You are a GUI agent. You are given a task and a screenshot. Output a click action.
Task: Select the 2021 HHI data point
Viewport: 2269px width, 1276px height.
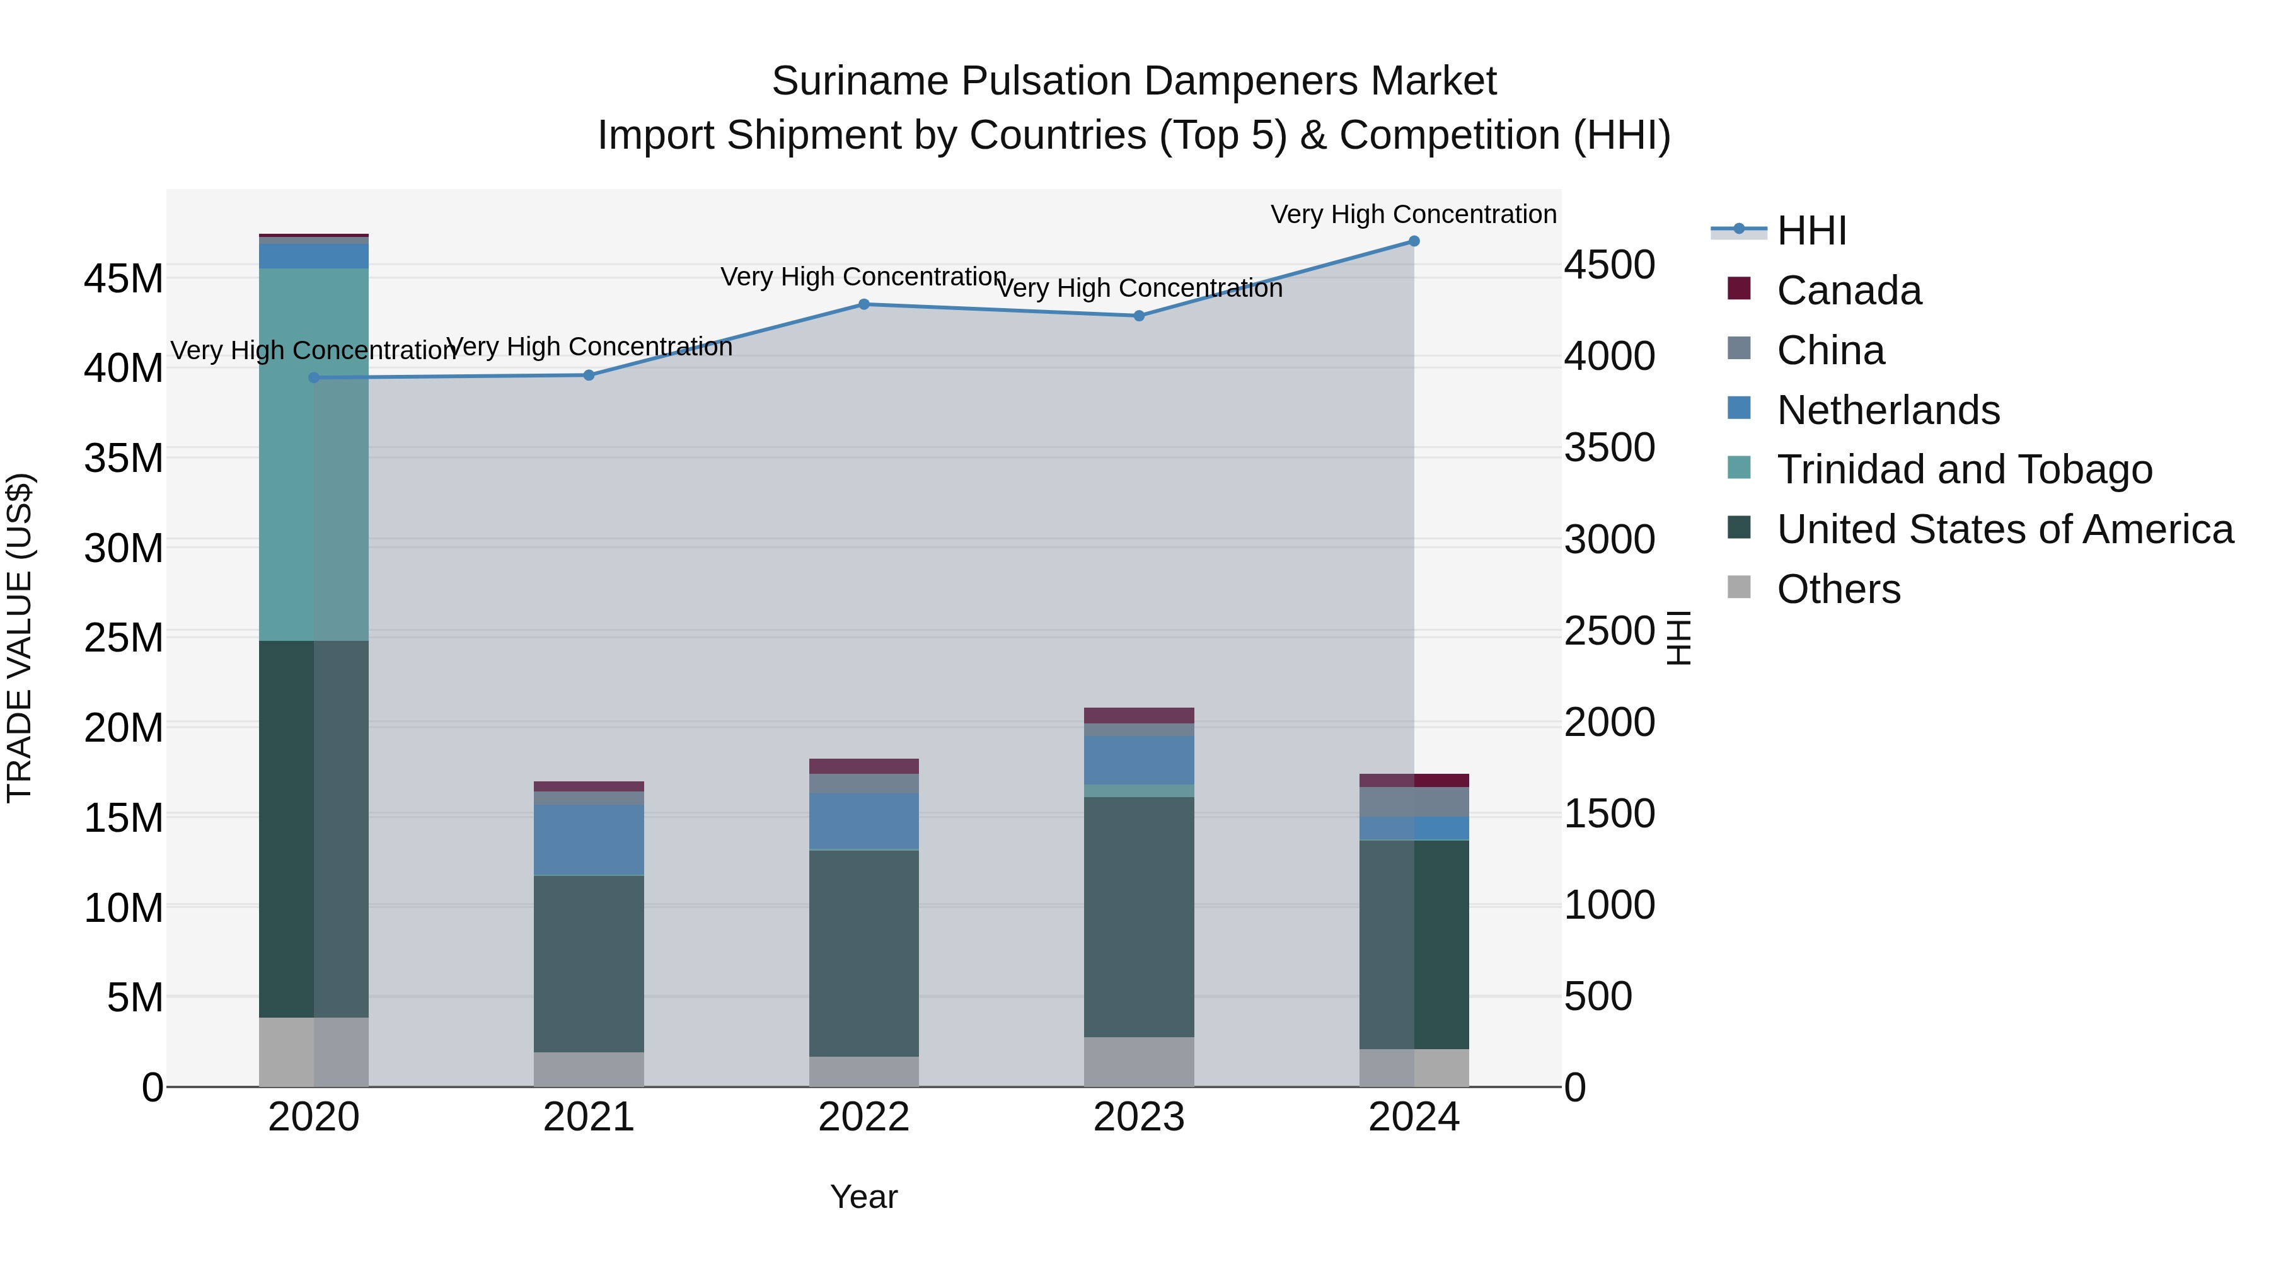click(x=589, y=375)
